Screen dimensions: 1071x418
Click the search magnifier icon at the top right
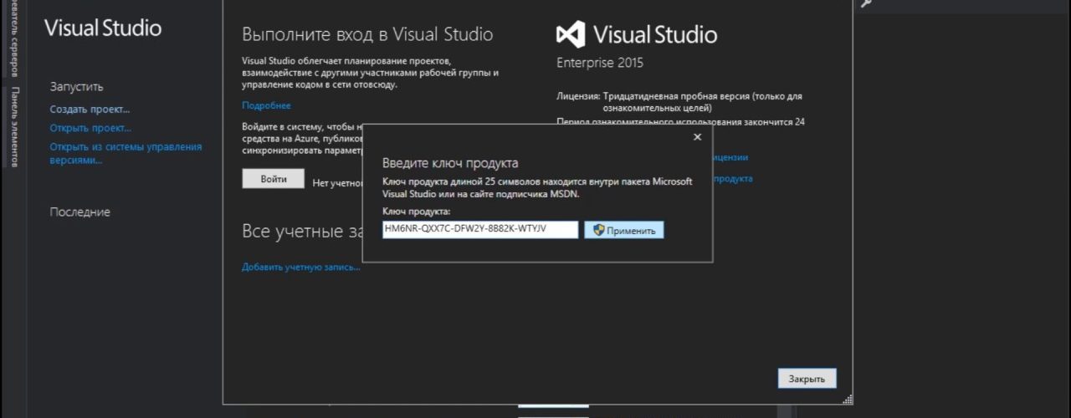(866, 3)
